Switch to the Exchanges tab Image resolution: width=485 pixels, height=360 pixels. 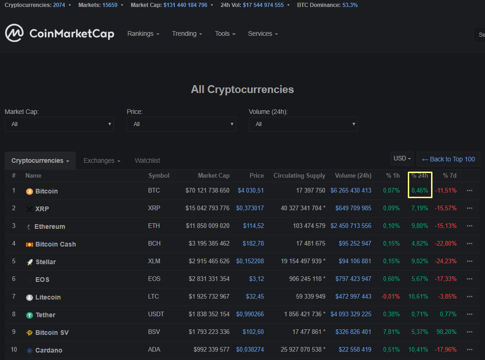point(102,160)
